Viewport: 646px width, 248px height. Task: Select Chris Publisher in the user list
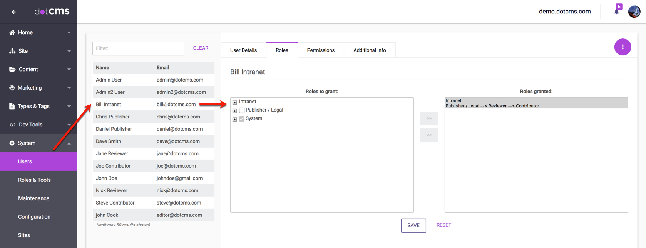[113, 117]
